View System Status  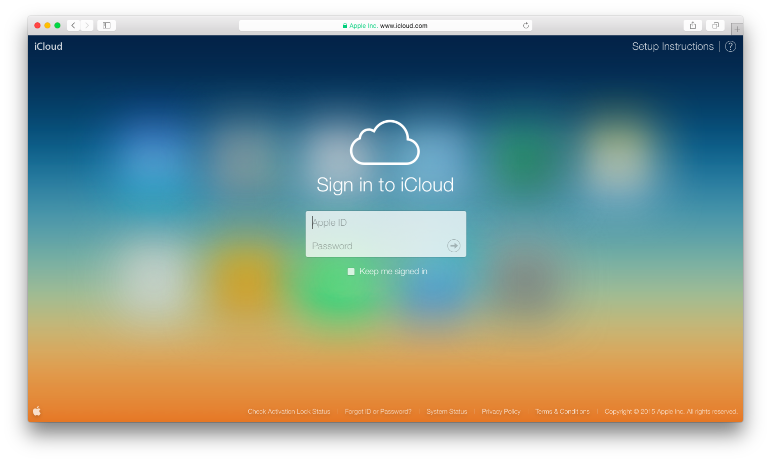click(446, 411)
